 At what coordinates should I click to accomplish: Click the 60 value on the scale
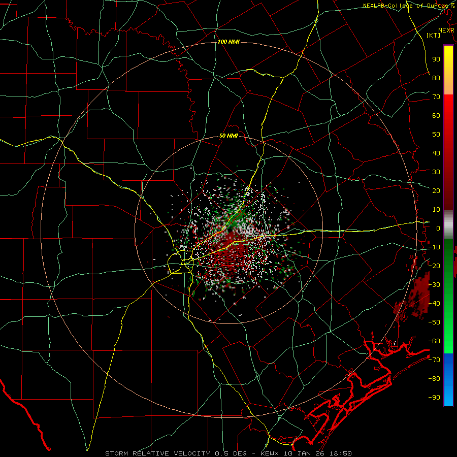tap(436, 116)
